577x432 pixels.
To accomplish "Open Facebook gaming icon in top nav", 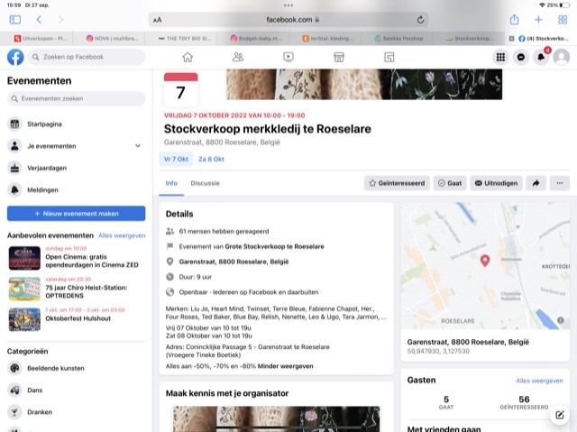I will click(x=389, y=57).
